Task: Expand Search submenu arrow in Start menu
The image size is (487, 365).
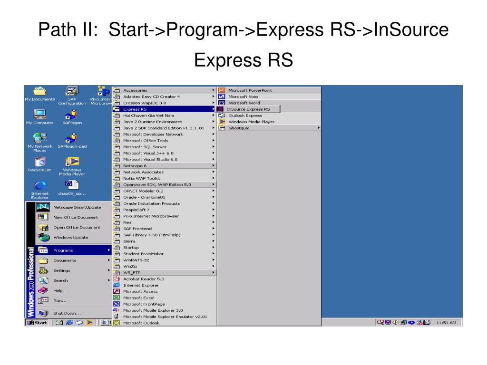Action: [109, 280]
